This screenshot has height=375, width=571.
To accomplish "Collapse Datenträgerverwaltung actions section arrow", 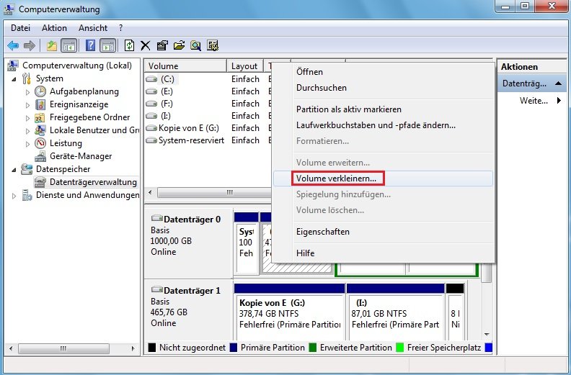I will pos(558,83).
